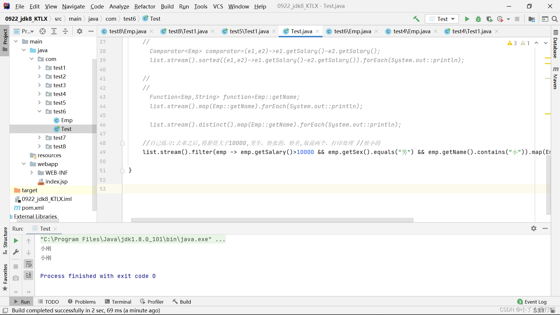Screen dimensions: 560x315
Task: Collapse the java folder
Action: [24, 50]
